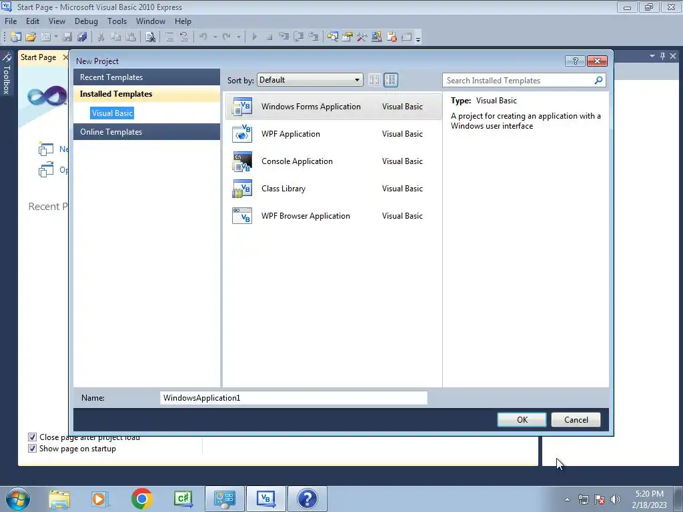Image resolution: width=683 pixels, height=512 pixels.
Task: Expand the Recent Templates section
Action: click(x=146, y=77)
